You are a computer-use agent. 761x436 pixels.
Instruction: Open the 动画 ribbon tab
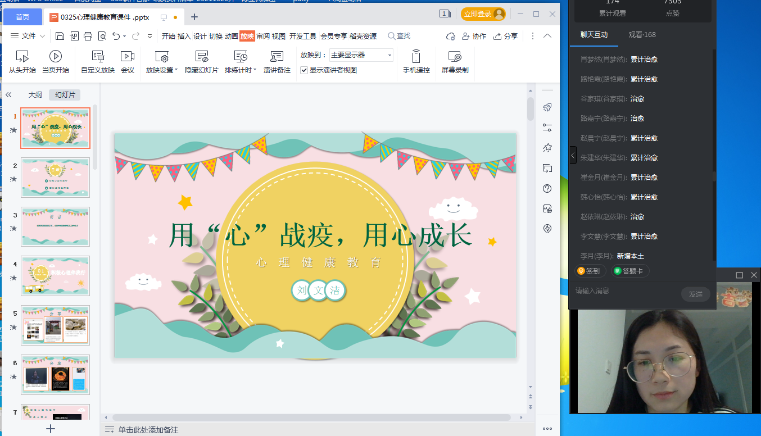(x=232, y=36)
